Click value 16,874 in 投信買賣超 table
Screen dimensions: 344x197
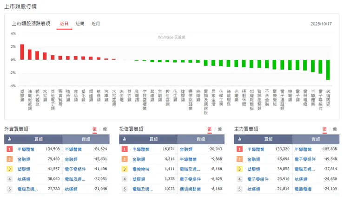tap(168, 149)
